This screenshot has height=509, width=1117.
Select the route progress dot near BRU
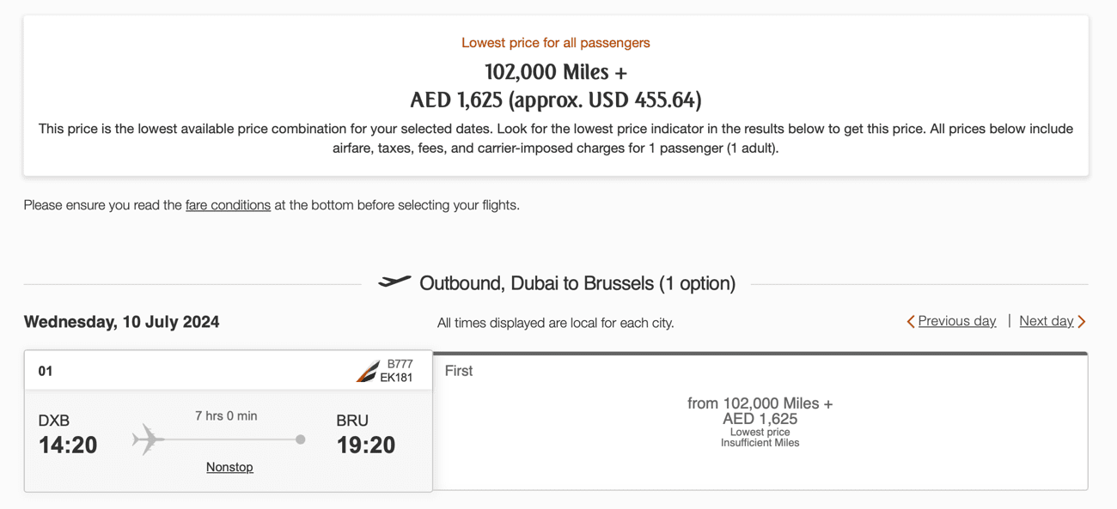(300, 439)
